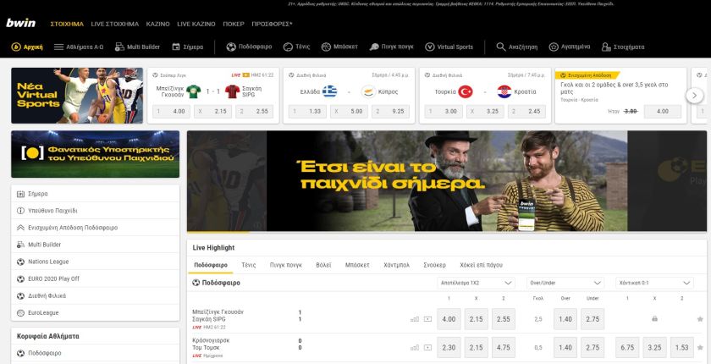The height and width of the screenshot is (364, 711).
Task: Favorite the Μπεϊζίνγκ Γκουοάν match with the star
Action: point(700,319)
